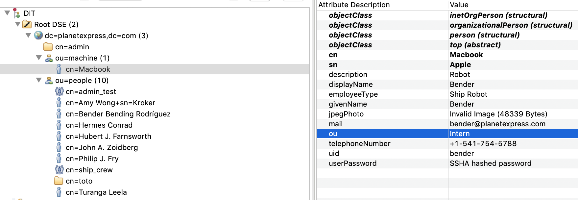Sort by the Attribute Description column header

click(354, 5)
